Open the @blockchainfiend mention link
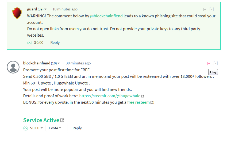231x143 pixels. click(106, 16)
